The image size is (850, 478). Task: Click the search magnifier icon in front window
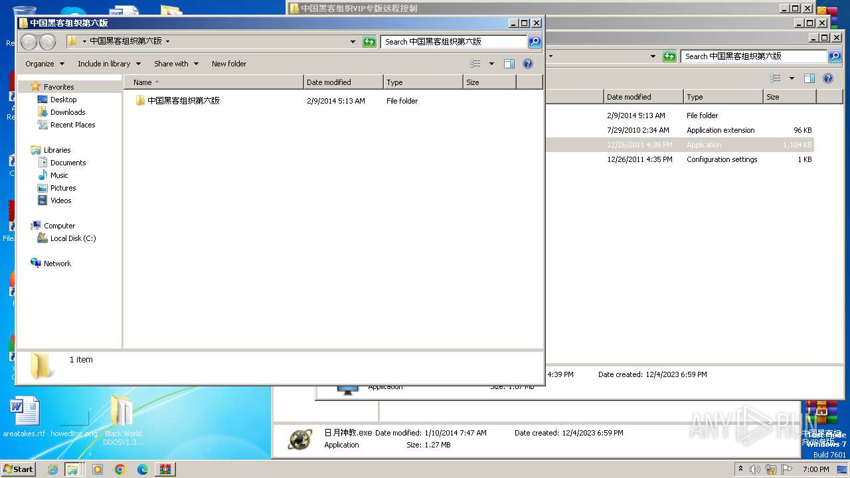pyautogui.click(x=534, y=41)
